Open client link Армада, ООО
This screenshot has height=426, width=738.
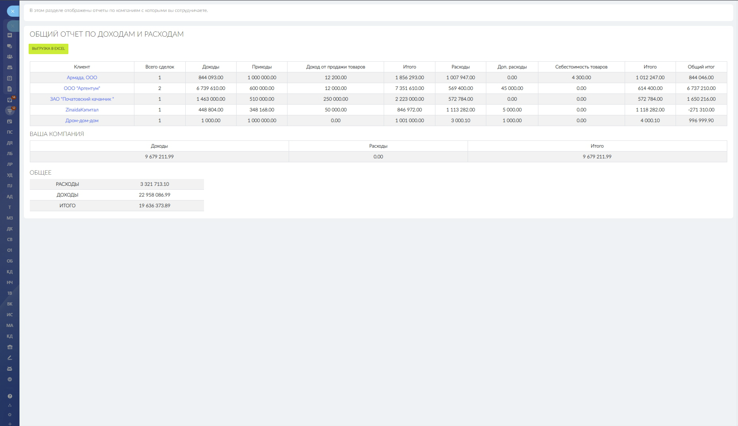82,78
